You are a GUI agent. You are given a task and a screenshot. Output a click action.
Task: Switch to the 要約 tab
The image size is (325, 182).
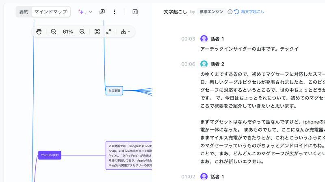24,12
